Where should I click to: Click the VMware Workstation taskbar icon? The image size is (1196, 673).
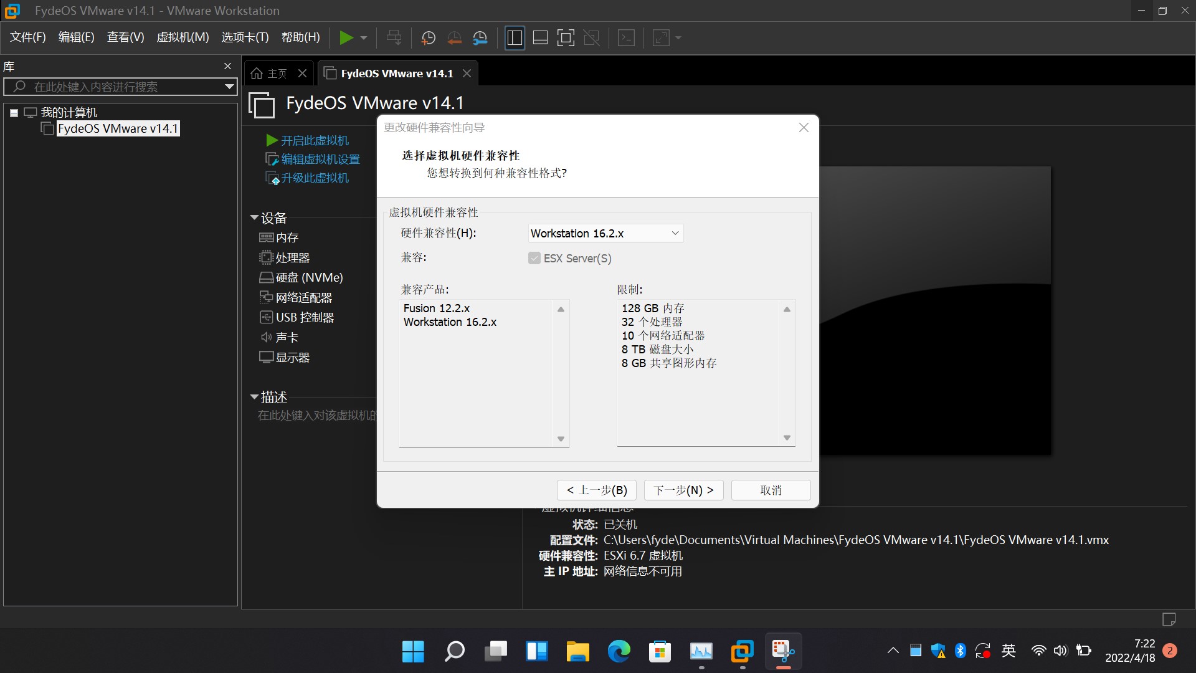(x=742, y=651)
